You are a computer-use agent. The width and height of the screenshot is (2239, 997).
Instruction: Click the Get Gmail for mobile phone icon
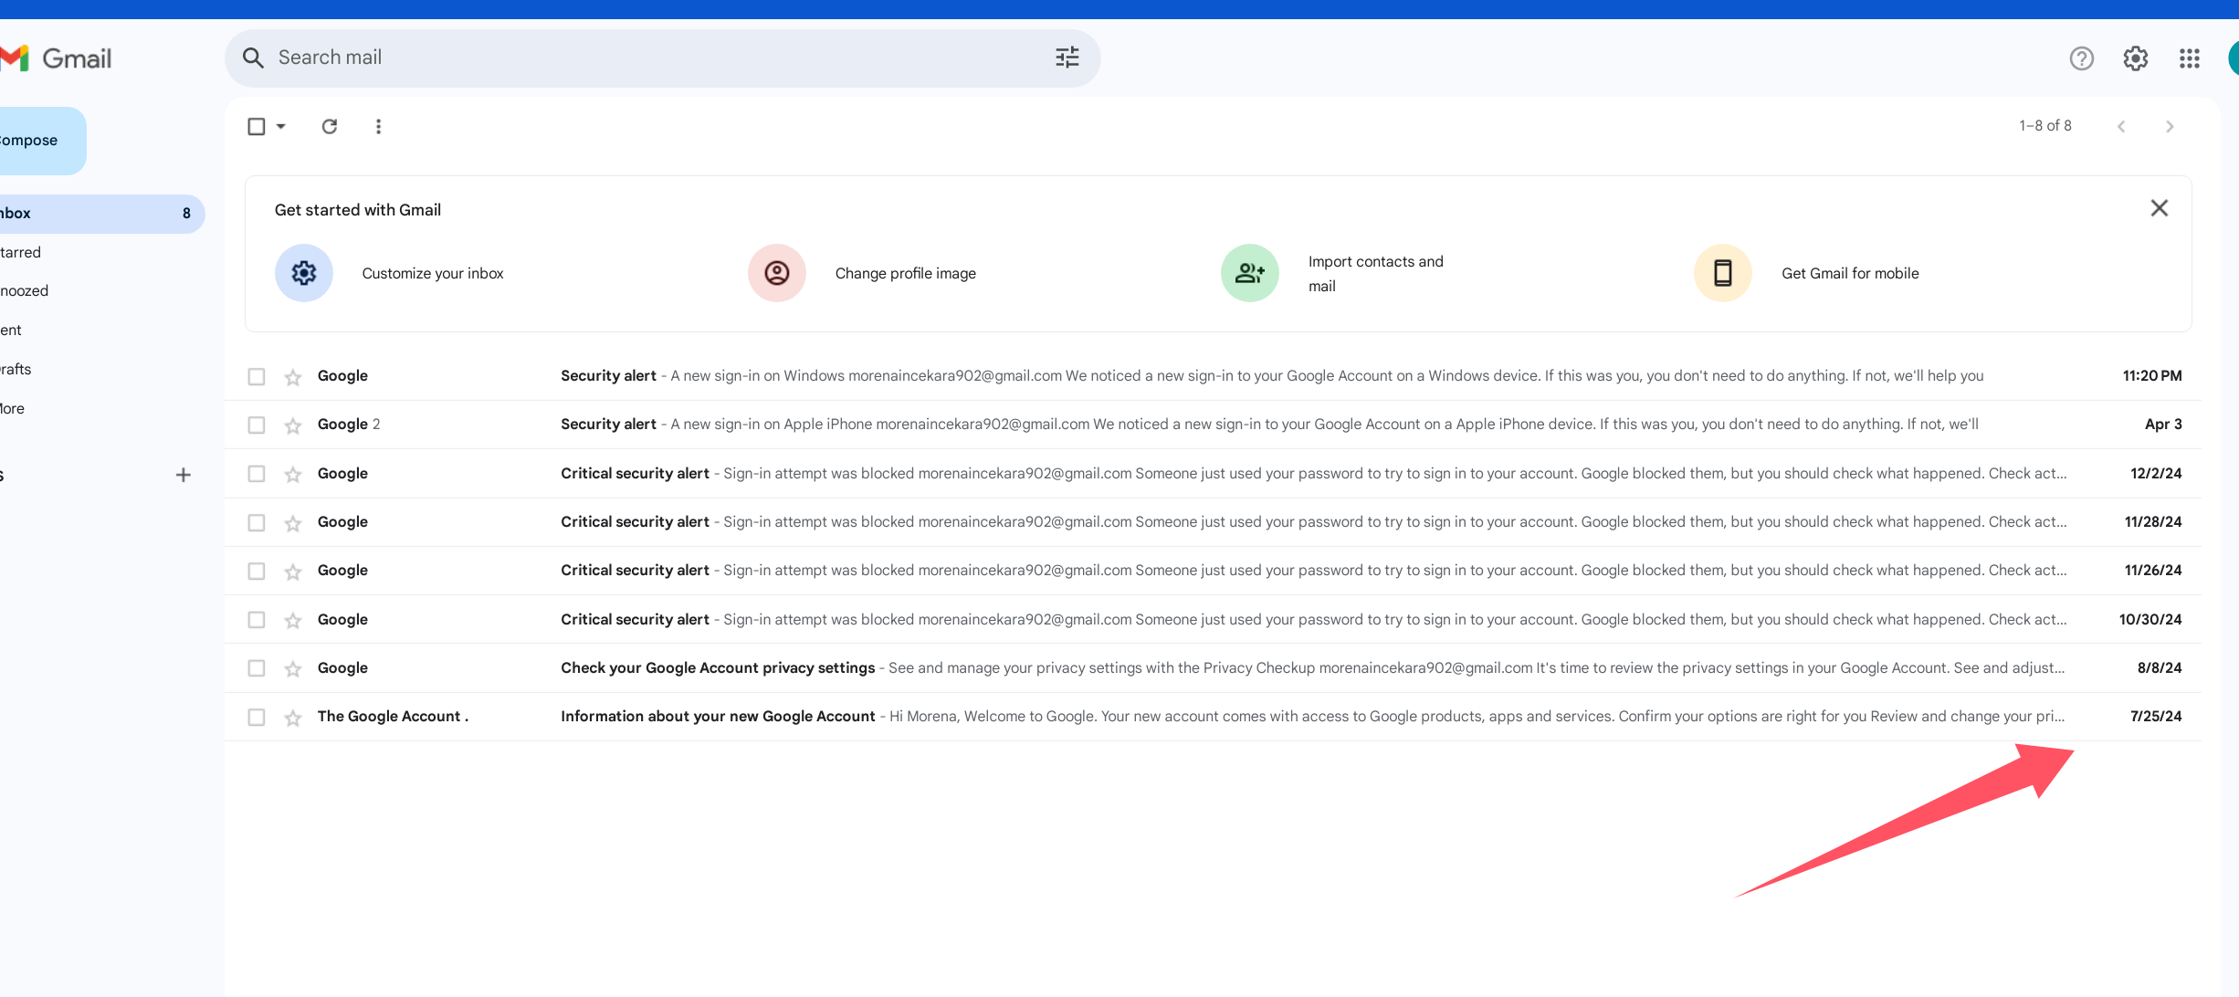coord(1723,273)
